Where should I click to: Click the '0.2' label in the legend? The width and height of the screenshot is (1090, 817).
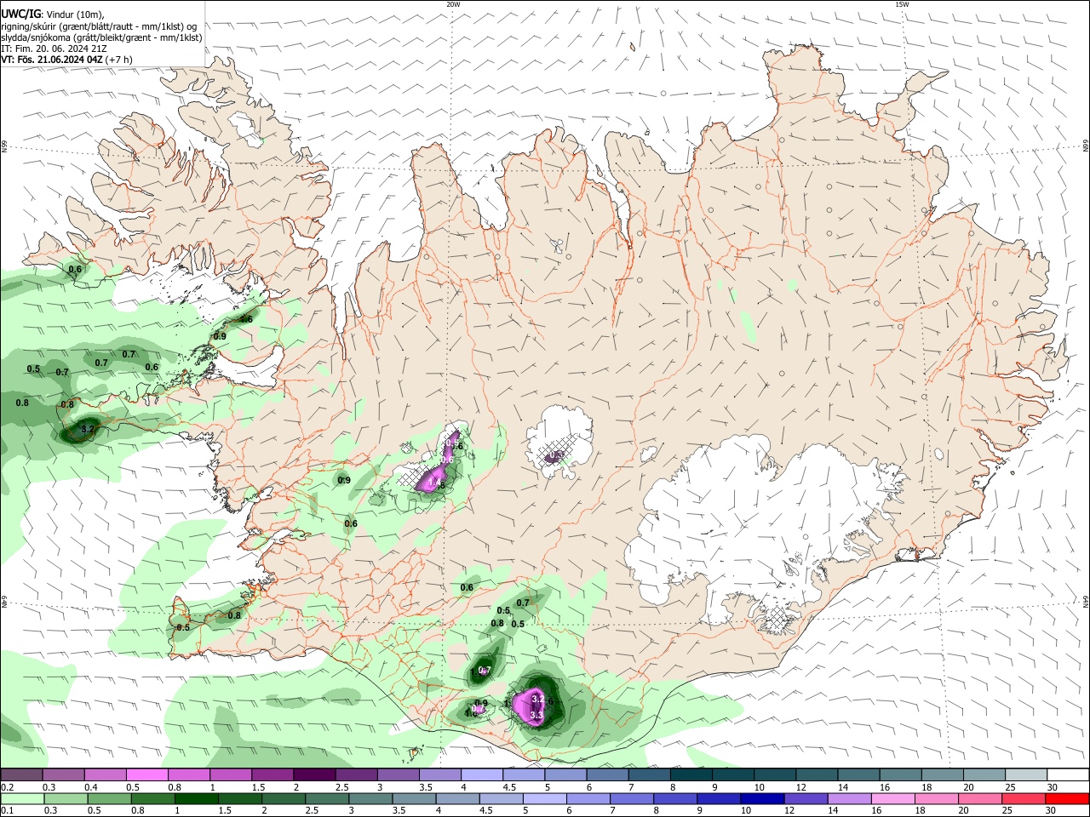[8, 787]
